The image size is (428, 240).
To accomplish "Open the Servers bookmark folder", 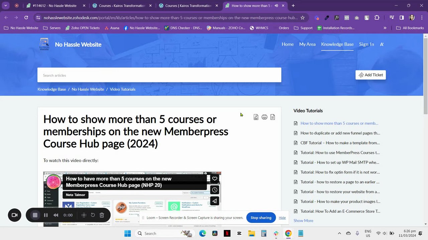I will tap(52, 28).
